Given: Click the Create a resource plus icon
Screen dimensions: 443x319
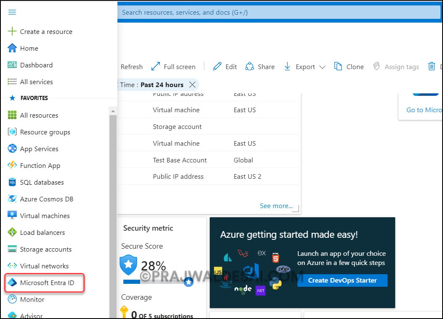Looking at the screenshot, I should [12, 31].
